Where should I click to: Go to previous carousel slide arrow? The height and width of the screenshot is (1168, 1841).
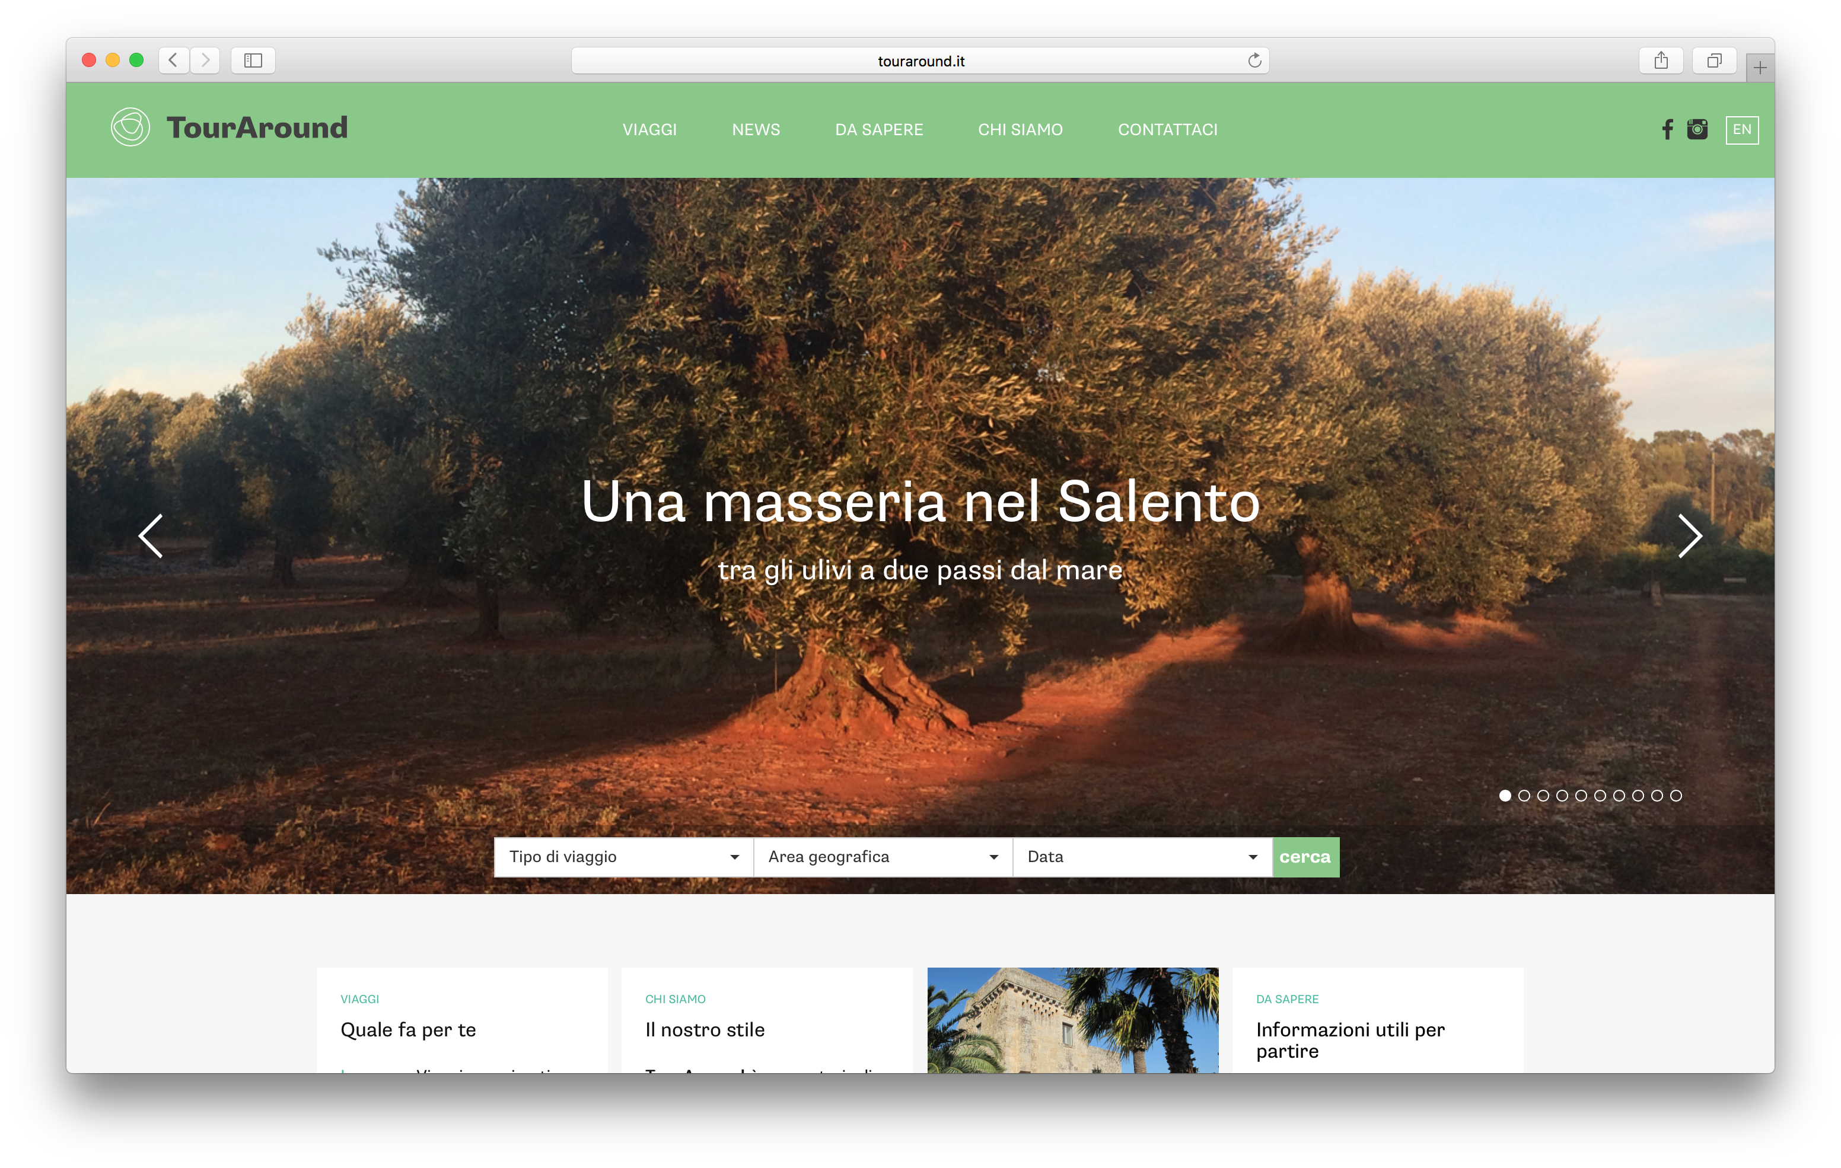click(151, 535)
